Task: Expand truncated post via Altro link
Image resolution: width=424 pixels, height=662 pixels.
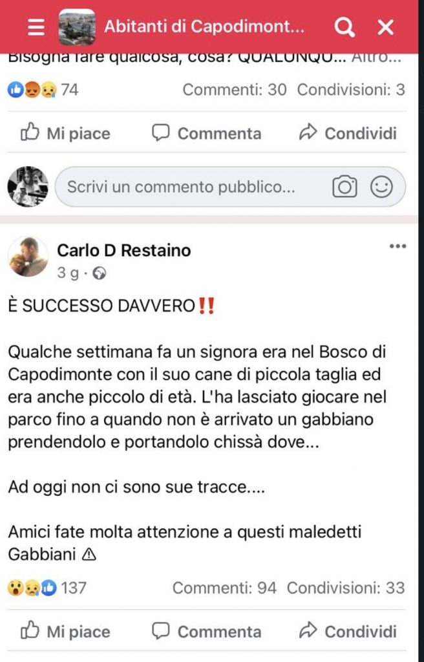Action: (376, 58)
